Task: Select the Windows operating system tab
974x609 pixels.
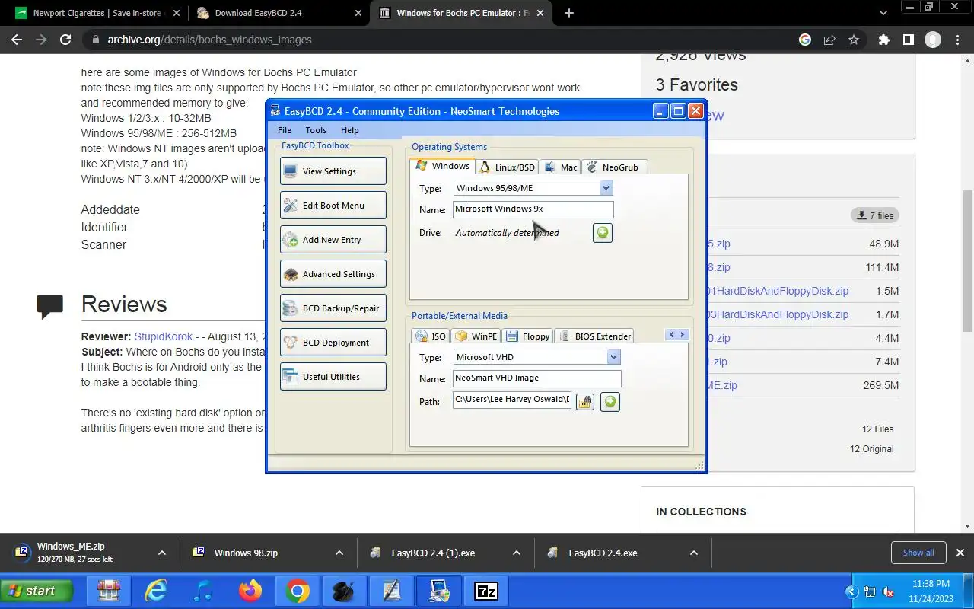Action: (443, 166)
